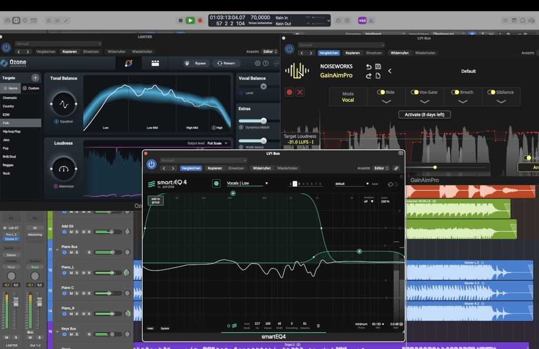Select the Hip-hop/Rap genre target

pos(21,131)
